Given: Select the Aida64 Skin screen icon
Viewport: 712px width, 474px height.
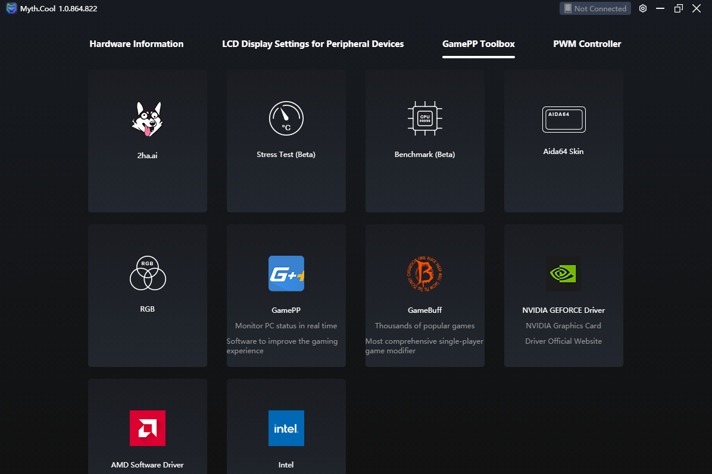Looking at the screenshot, I should 564,120.
